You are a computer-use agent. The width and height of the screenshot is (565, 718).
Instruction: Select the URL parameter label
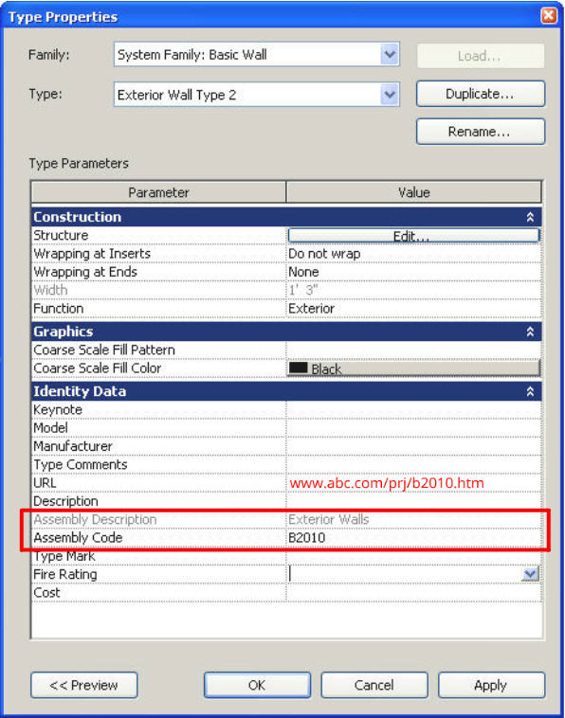(45, 483)
